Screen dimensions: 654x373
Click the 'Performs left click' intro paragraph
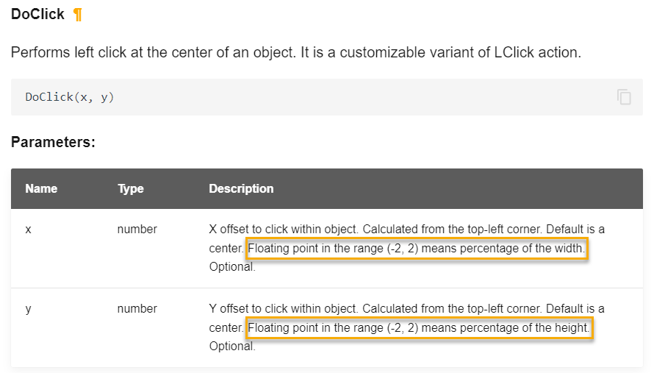295,53
